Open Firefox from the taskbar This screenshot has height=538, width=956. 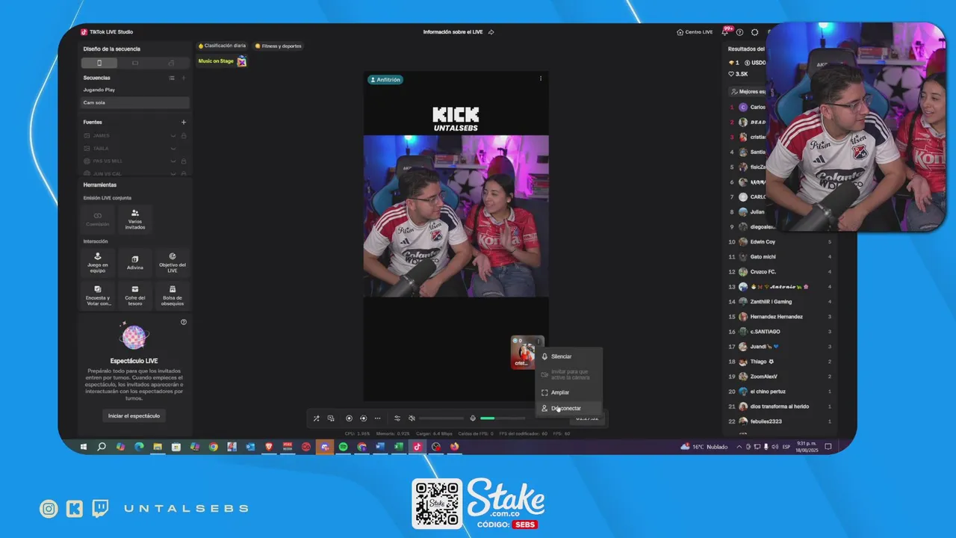[454, 447]
